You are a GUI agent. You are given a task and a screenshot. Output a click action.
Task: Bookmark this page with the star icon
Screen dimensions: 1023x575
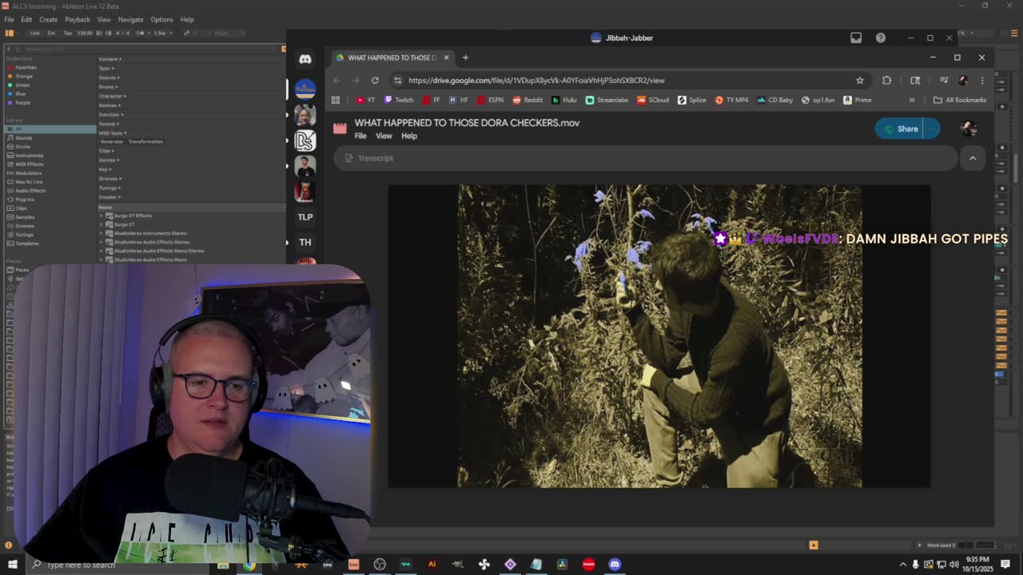click(x=860, y=80)
